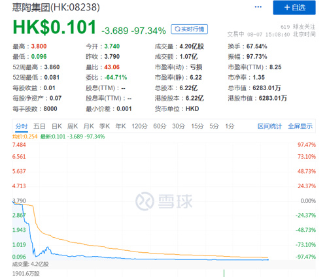Add stock with the 自选 button
This screenshot has width=327, height=277.
[x=294, y=8]
